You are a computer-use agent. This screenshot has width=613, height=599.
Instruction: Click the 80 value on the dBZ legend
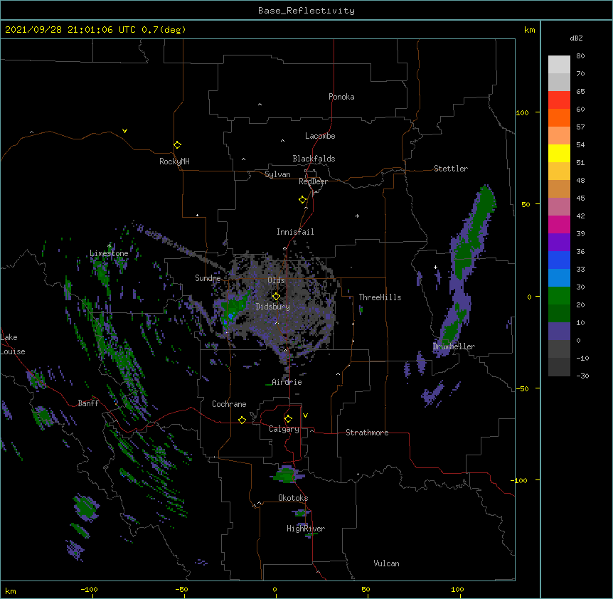click(x=580, y=56)
